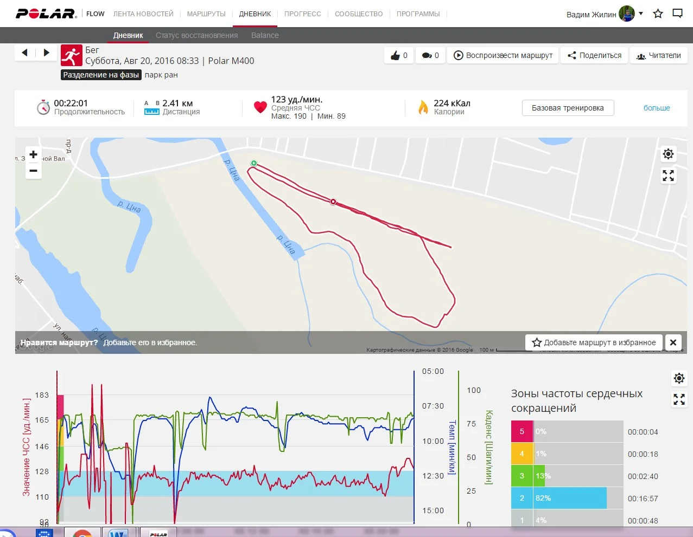Image resolution: width=693 pixels, height=537 pixels.
Task: Click duration value 00:22:01
Action: pyautogui.click(x=71, y=103)
